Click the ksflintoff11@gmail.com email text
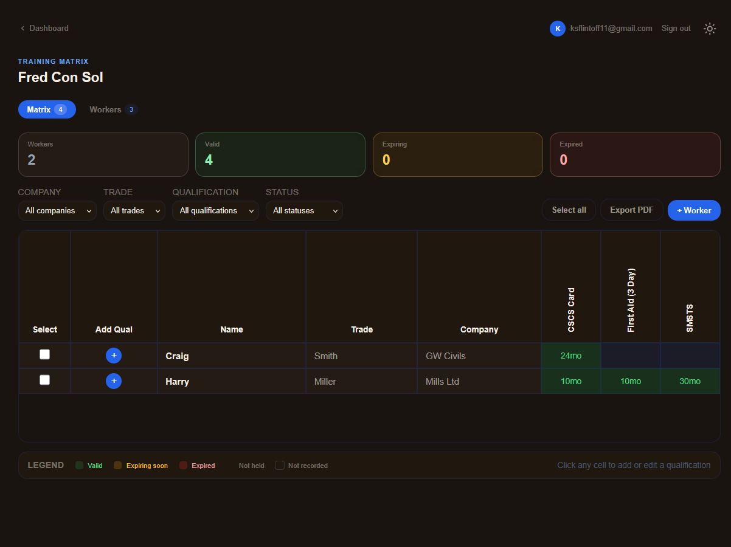Image resolution: width=731 pixels, height=547 pixels. pyautogui.click(x=611, y=29)
